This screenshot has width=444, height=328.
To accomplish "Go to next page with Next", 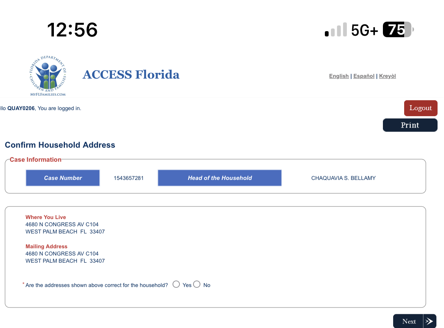I will click(414, 321).
